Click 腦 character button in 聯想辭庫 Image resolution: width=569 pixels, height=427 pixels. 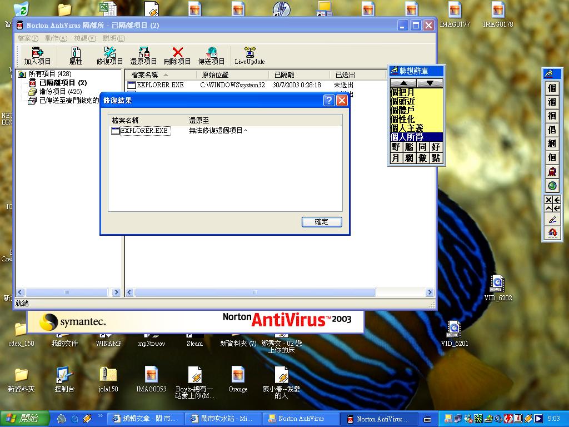click(x=409, y=147)
